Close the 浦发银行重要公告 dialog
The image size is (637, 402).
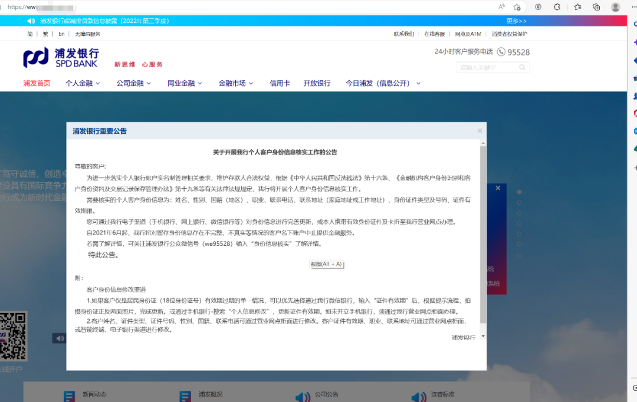point(480,131)
